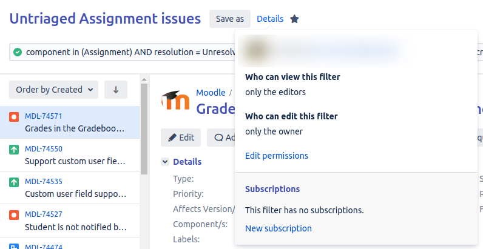Click improvement icon next to MDL-74550
Image resolution: width=483 pixels, height=249 pixels.
14,149
